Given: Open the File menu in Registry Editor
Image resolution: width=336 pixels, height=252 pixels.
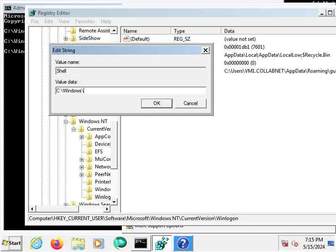Looking at the screenshot, I should [35, 21].
